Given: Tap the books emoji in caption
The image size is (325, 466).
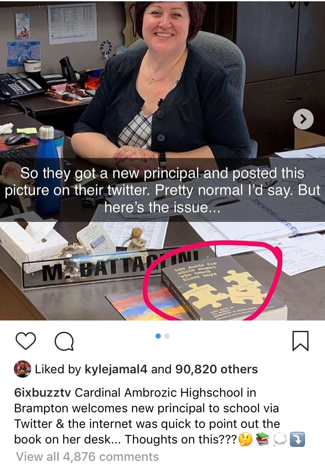Looking at the screenshot, I should pos(262,440).
